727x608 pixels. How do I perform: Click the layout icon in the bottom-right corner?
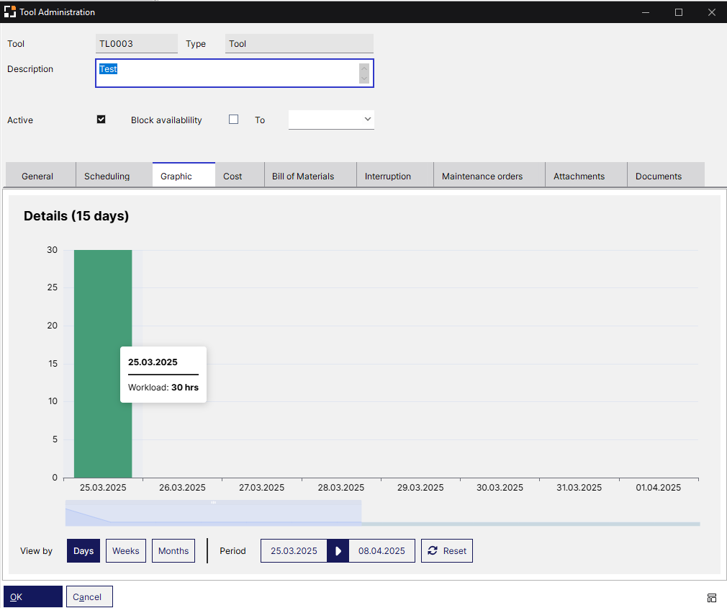(x=712, y=598)
